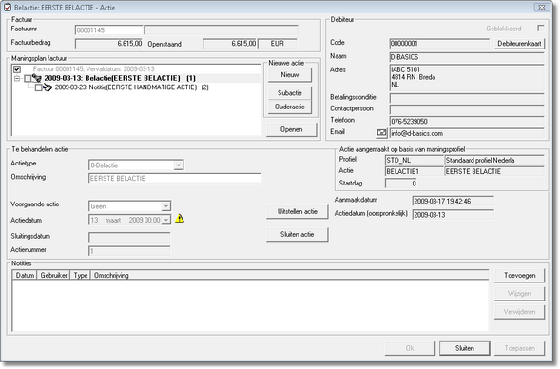
Task: Click the debiteur Code field 00000001
Action: [439, 44]
